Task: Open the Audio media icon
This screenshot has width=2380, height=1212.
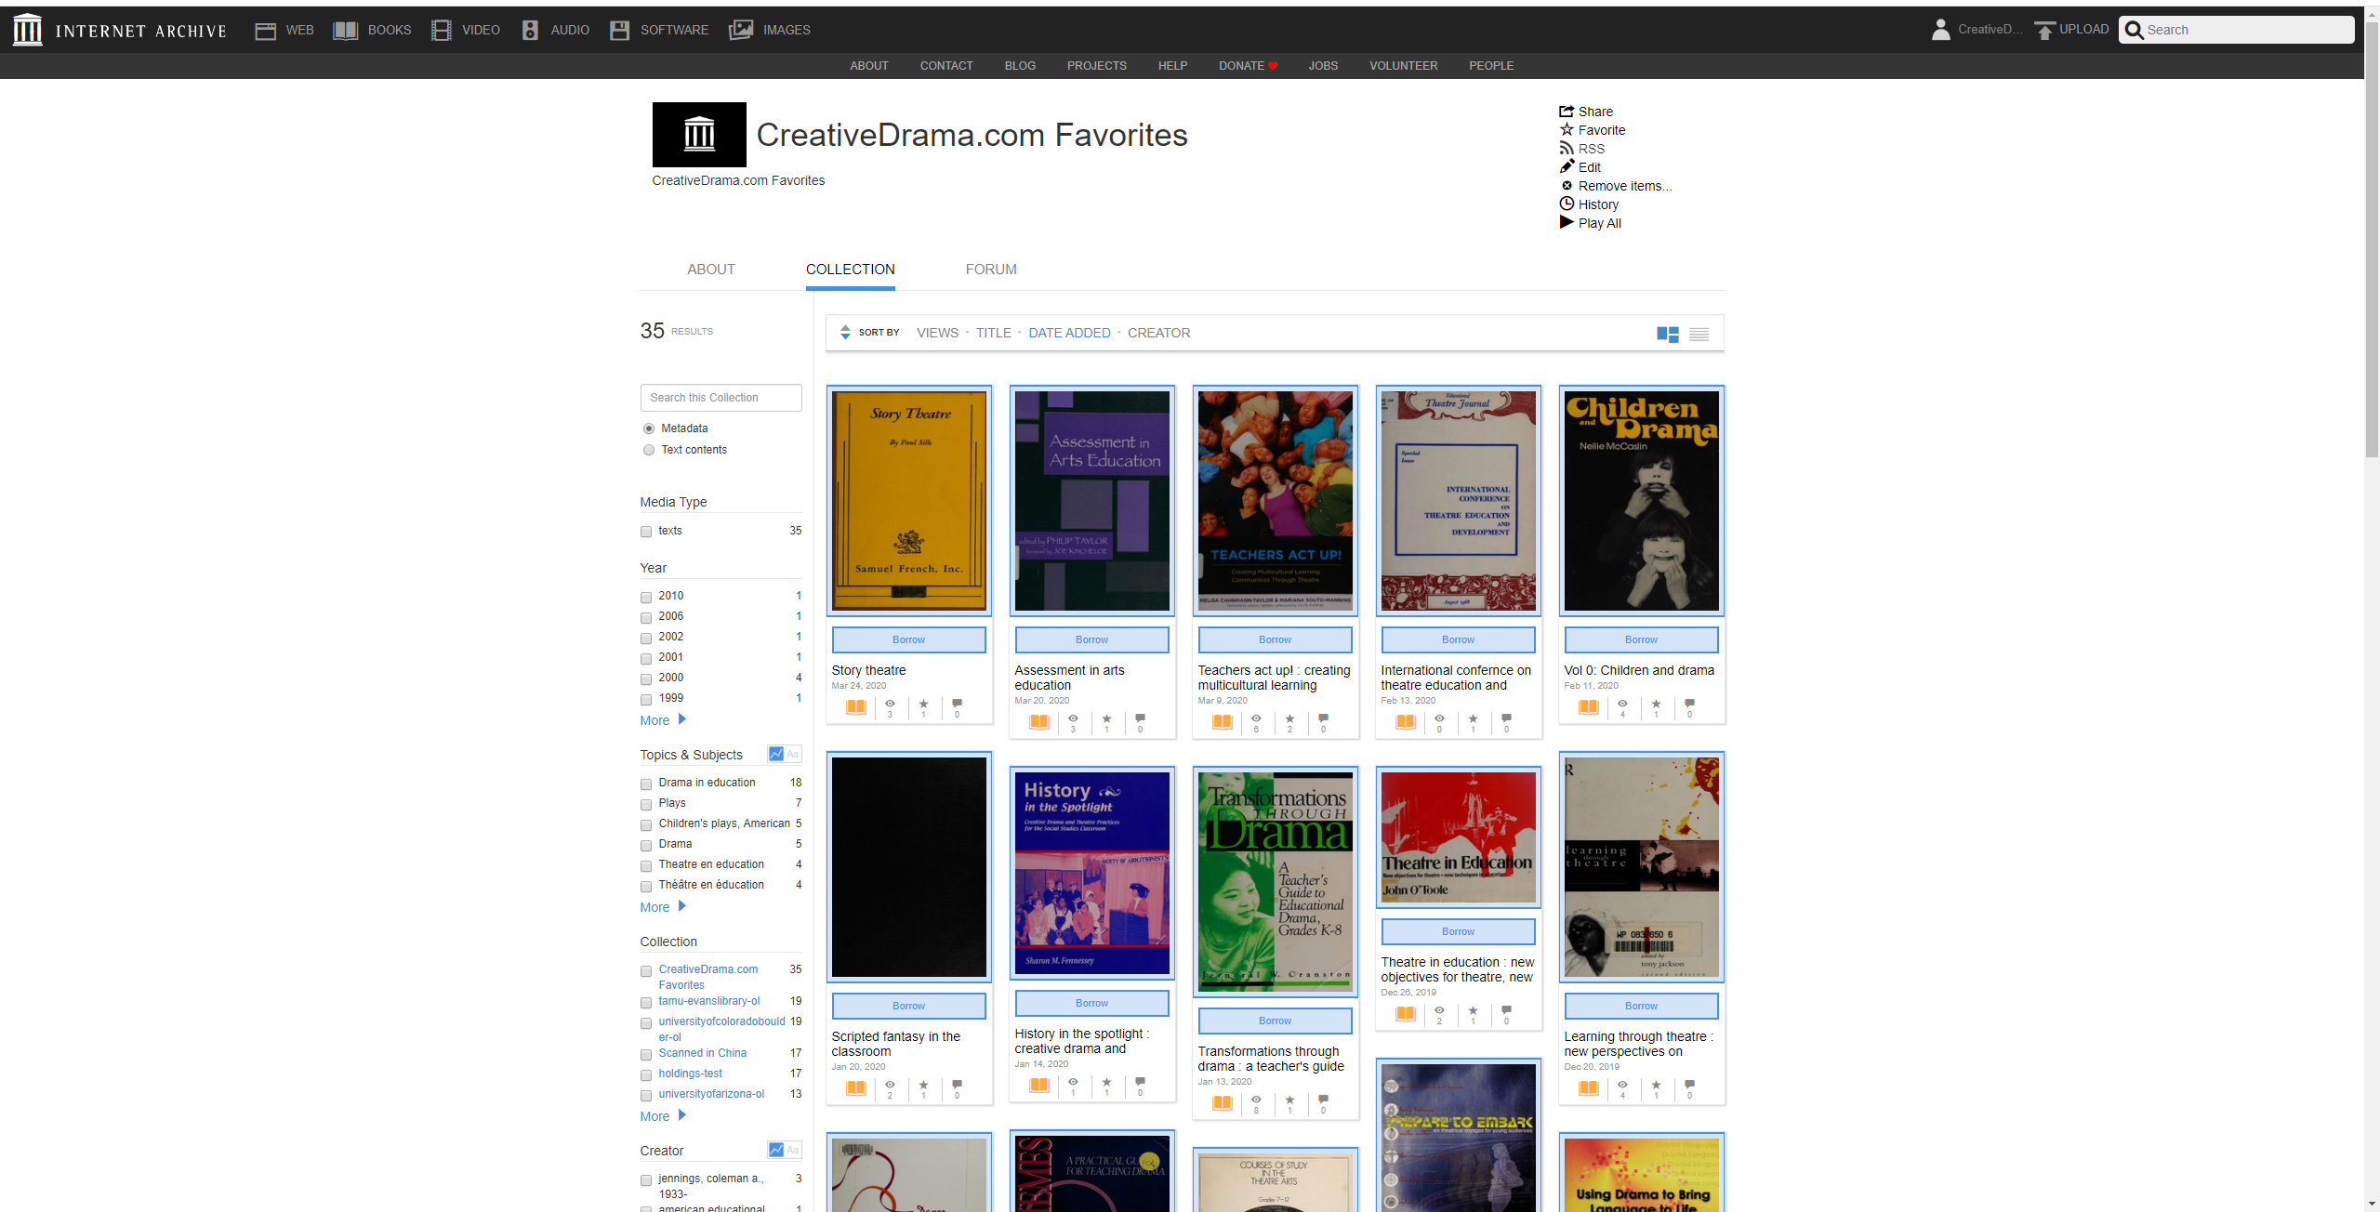Action: point(530,31)
